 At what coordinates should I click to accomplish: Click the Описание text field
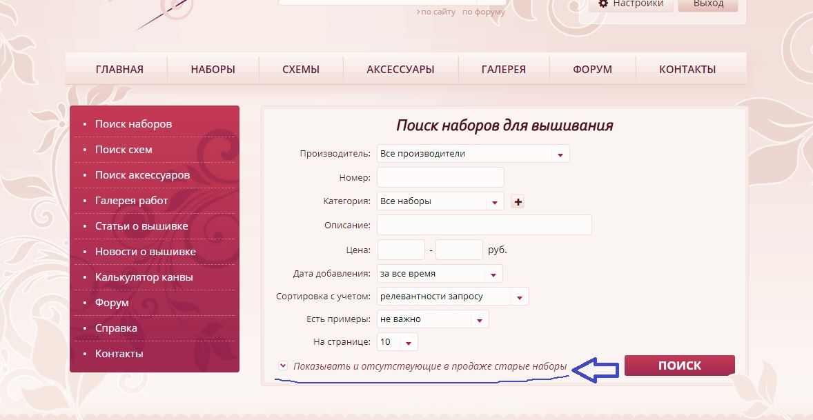[x=484, y=226]
